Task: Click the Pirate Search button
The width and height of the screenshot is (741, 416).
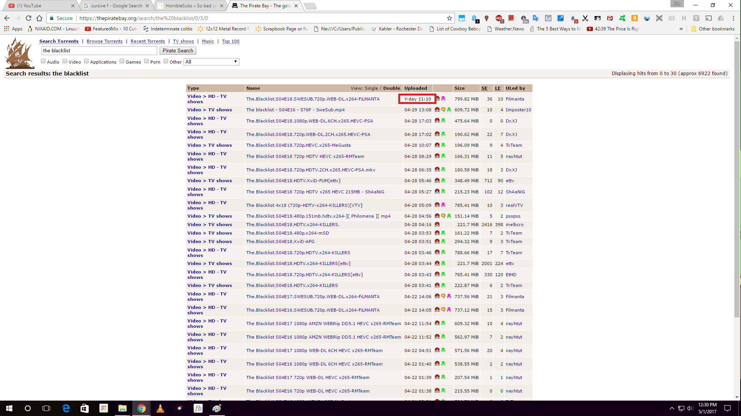Action: [178, 50]
